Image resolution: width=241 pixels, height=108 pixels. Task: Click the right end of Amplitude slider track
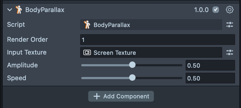pos(182,65)
